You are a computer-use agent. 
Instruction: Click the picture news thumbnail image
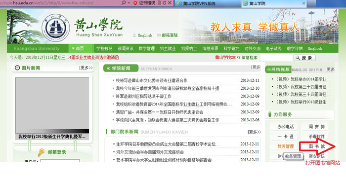click(x=52, y=106)
